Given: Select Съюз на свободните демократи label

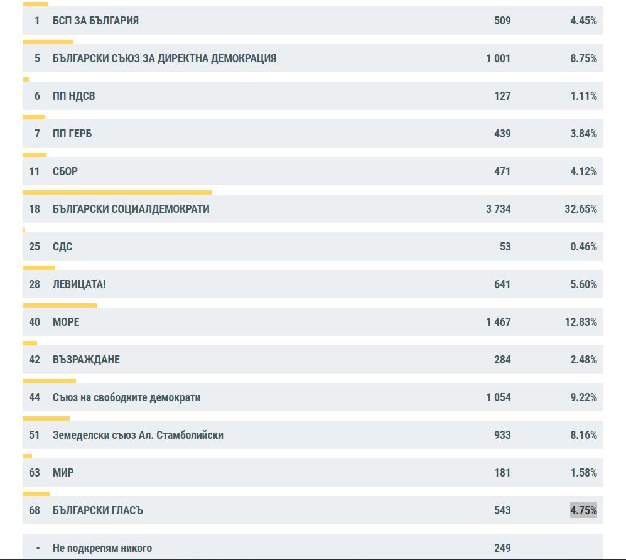Looking at the screenshot, I should pyautogui.click(x=127, y=397).
